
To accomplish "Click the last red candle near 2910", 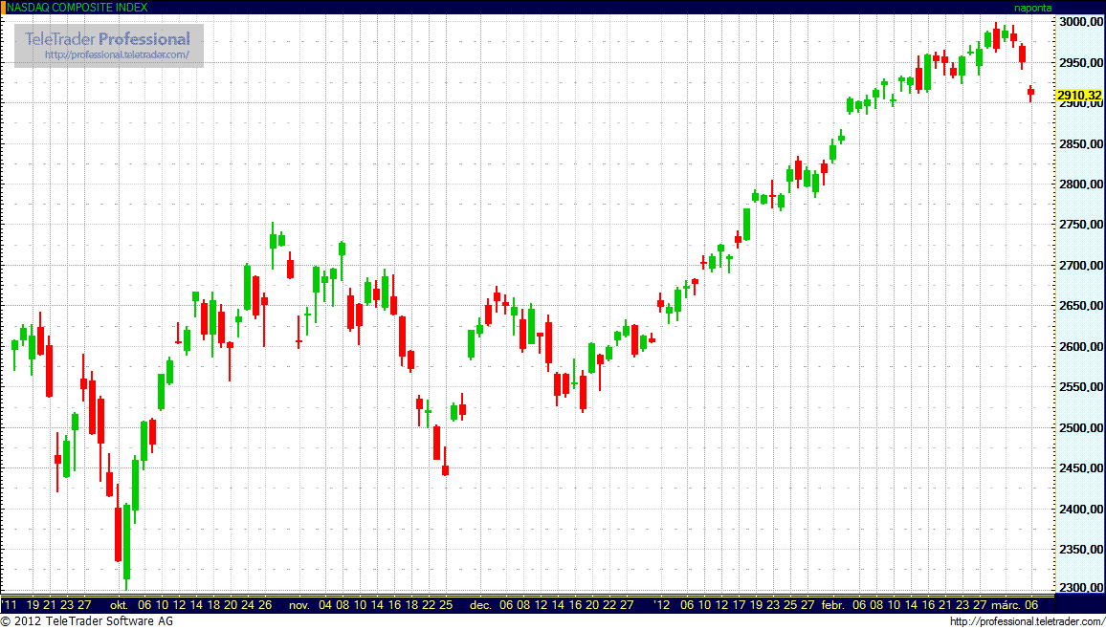I will click(x=1030, y=92).
